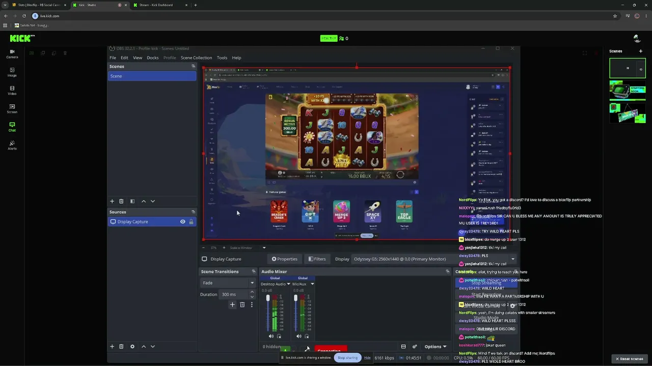
Task: Toggle Mic/Aux monitoring headphone
Action: click(306, 336)
